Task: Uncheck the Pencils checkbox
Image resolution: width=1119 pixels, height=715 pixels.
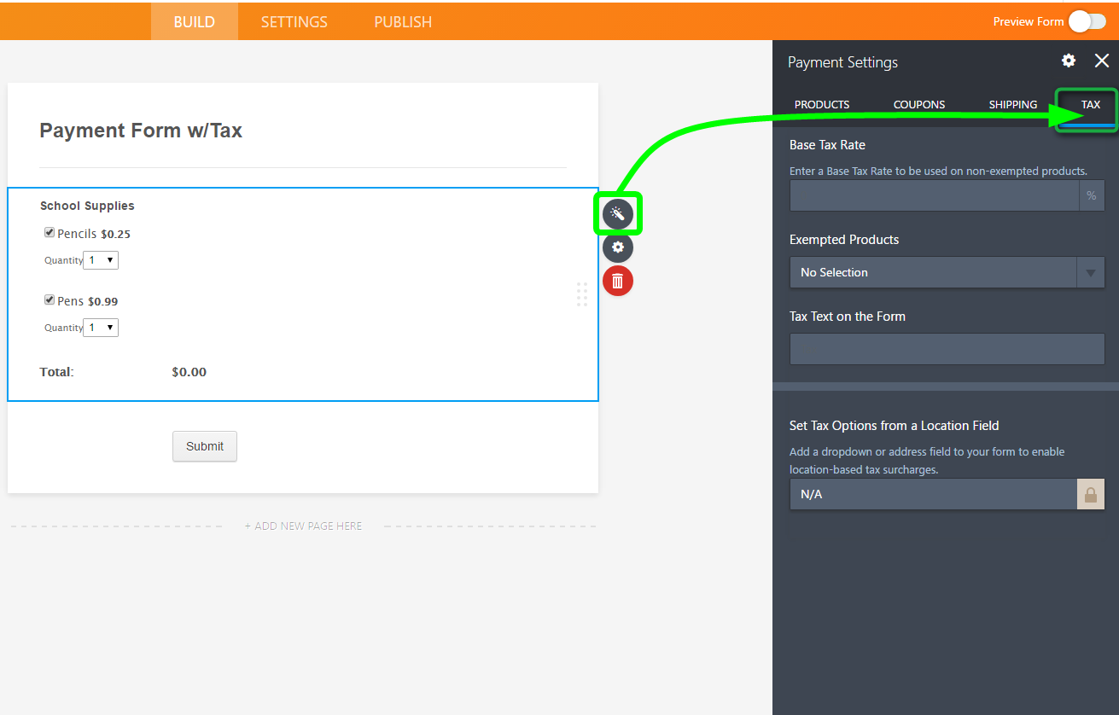Action: click(50, 233)
